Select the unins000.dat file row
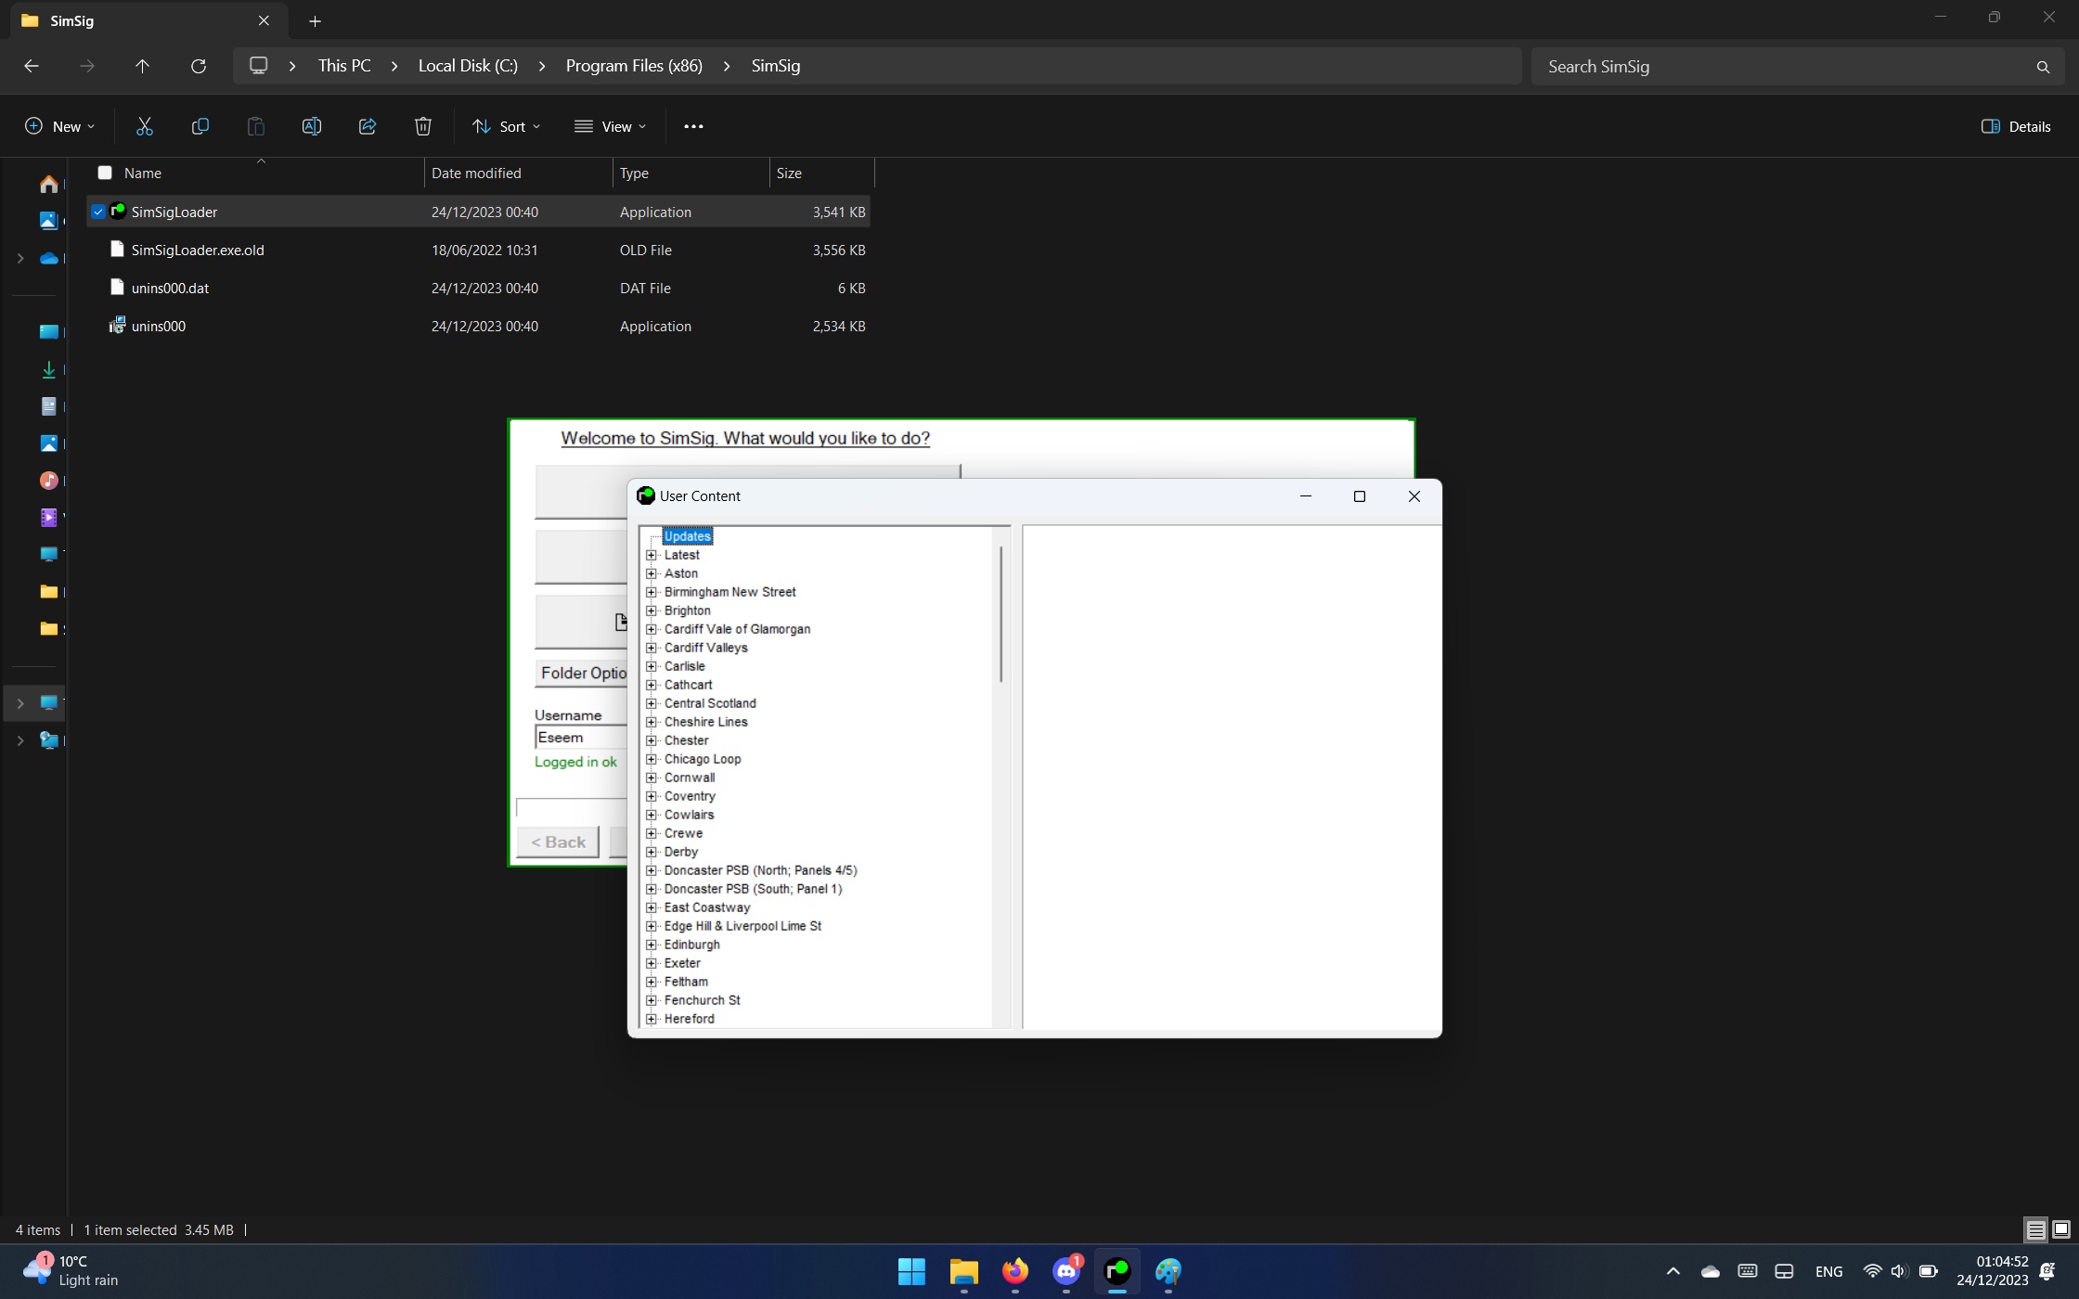 [478, 288]
